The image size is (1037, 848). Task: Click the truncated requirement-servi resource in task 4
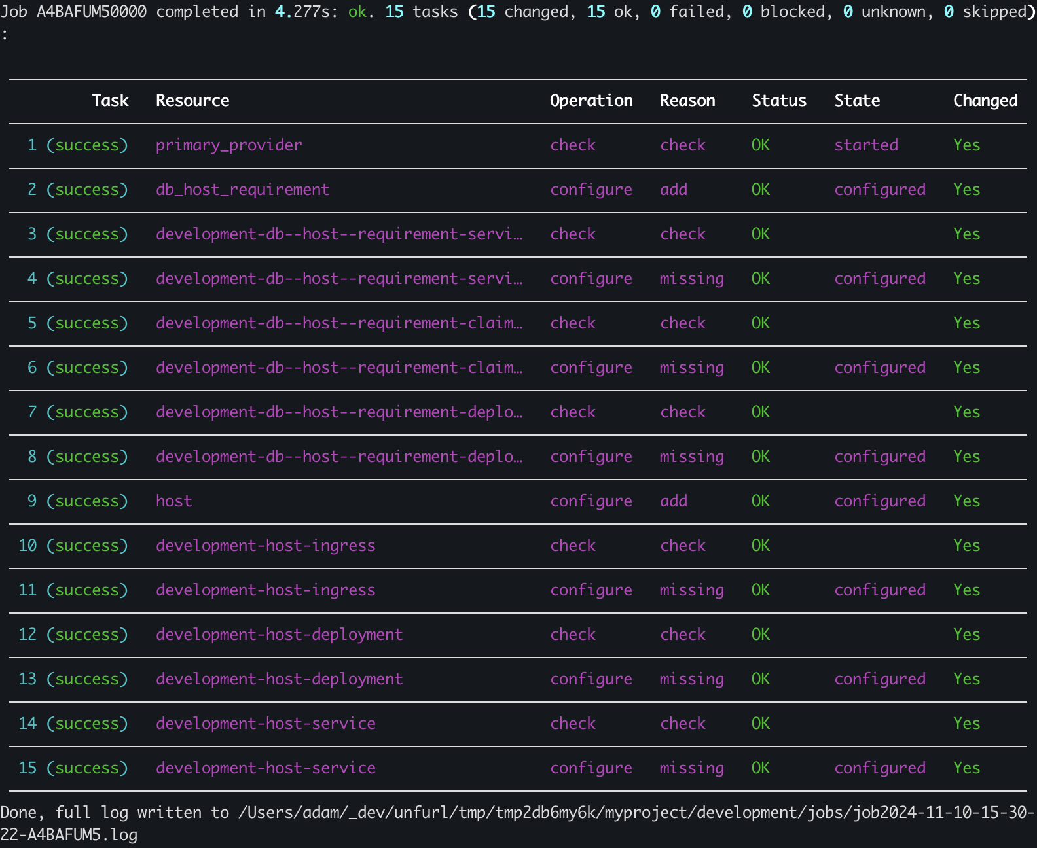coord(339,279)
